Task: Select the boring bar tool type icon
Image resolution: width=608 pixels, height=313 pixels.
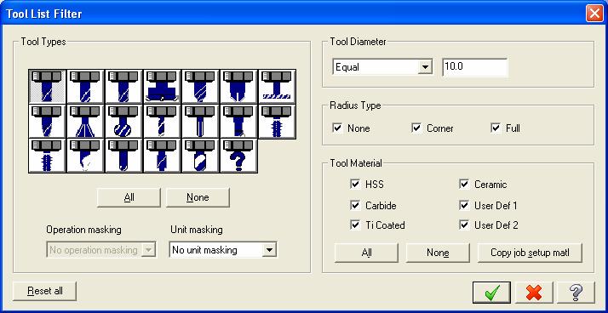Action: pyautogui.click(x=238, y=122)
